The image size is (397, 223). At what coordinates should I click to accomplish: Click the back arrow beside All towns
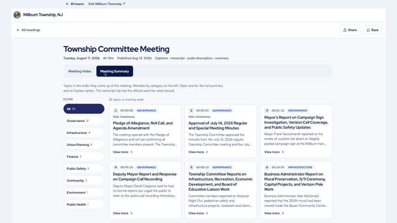pos(67,4)
